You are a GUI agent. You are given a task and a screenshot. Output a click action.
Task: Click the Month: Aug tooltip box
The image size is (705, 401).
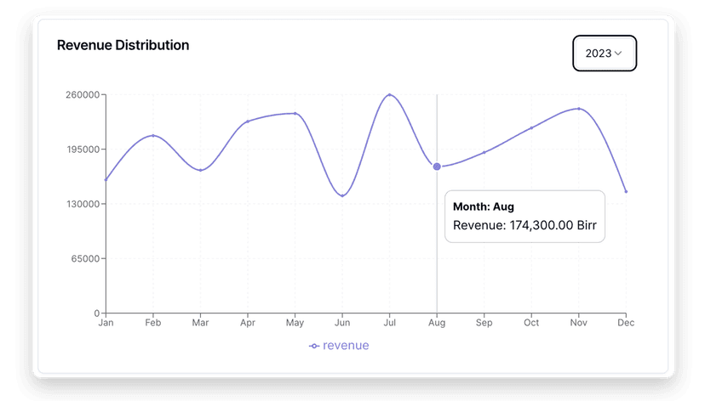pyautogui.click(x=524, y=216)
